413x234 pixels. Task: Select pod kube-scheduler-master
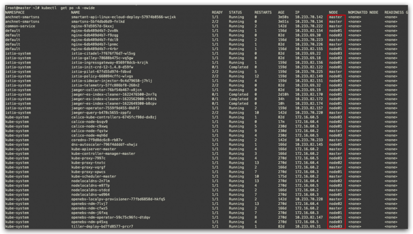click(x=94, y=176)
